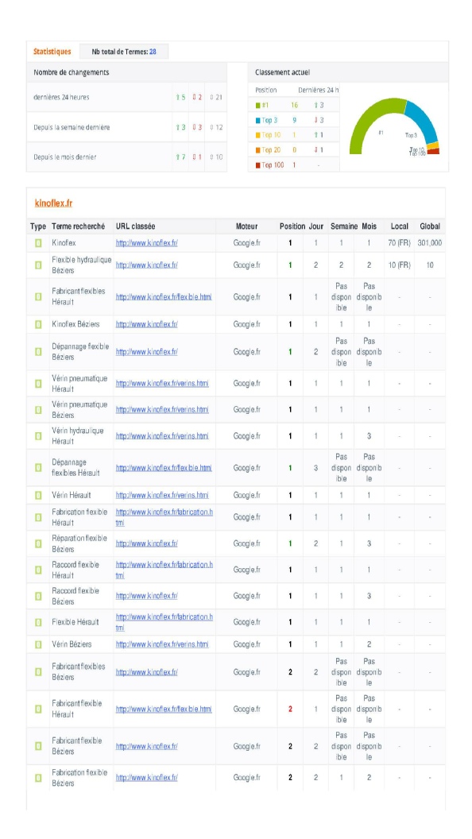
Task: Click the blue Top 3 chart segment
Action: pos(425,119)
